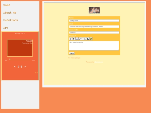Click the 'No messages yet' text
This screenshot has height=113, width=151.
click(74, 58)
